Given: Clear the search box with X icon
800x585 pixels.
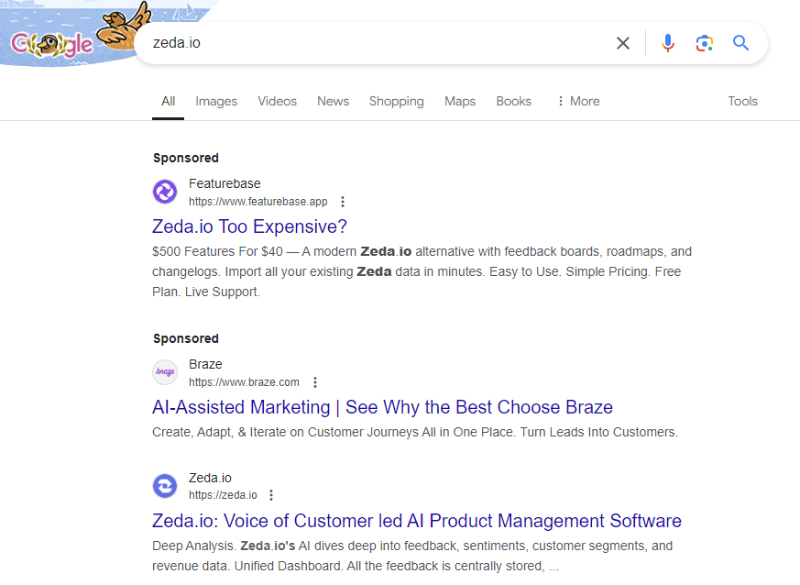Looking at the screenshot, I should 623,43.
